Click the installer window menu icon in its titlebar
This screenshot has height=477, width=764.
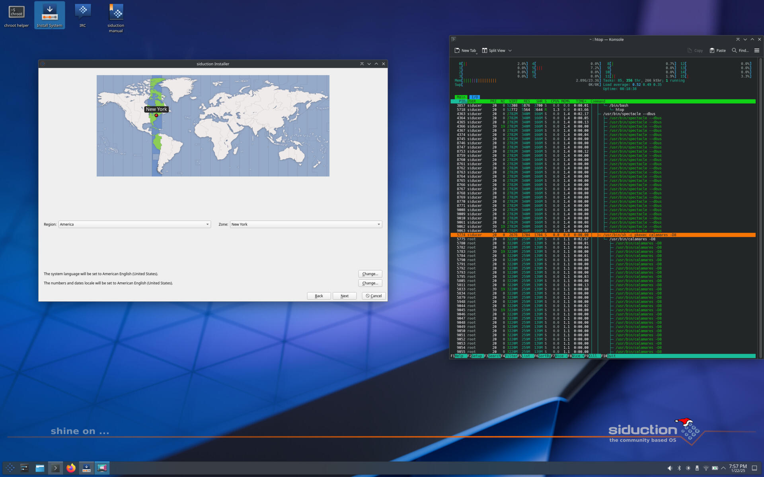(x=43, y=64)
